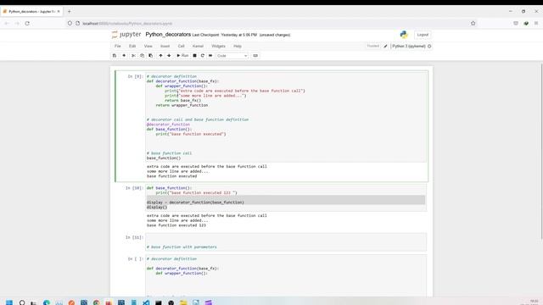Interrupt the kernel with stop icon
Viewport: 543px width, 305px height.
[x=194, y=56]
